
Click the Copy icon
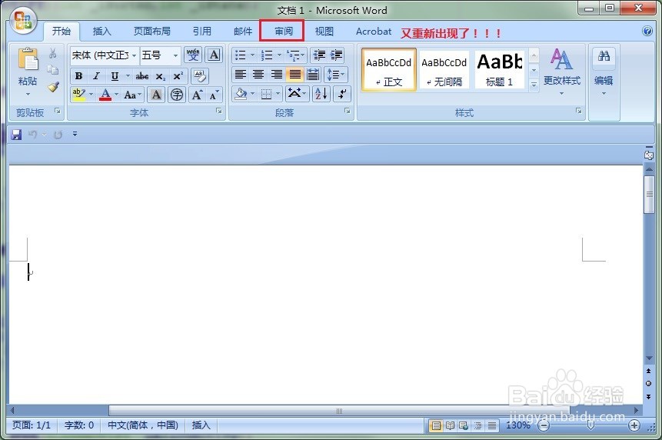(53, 70)
